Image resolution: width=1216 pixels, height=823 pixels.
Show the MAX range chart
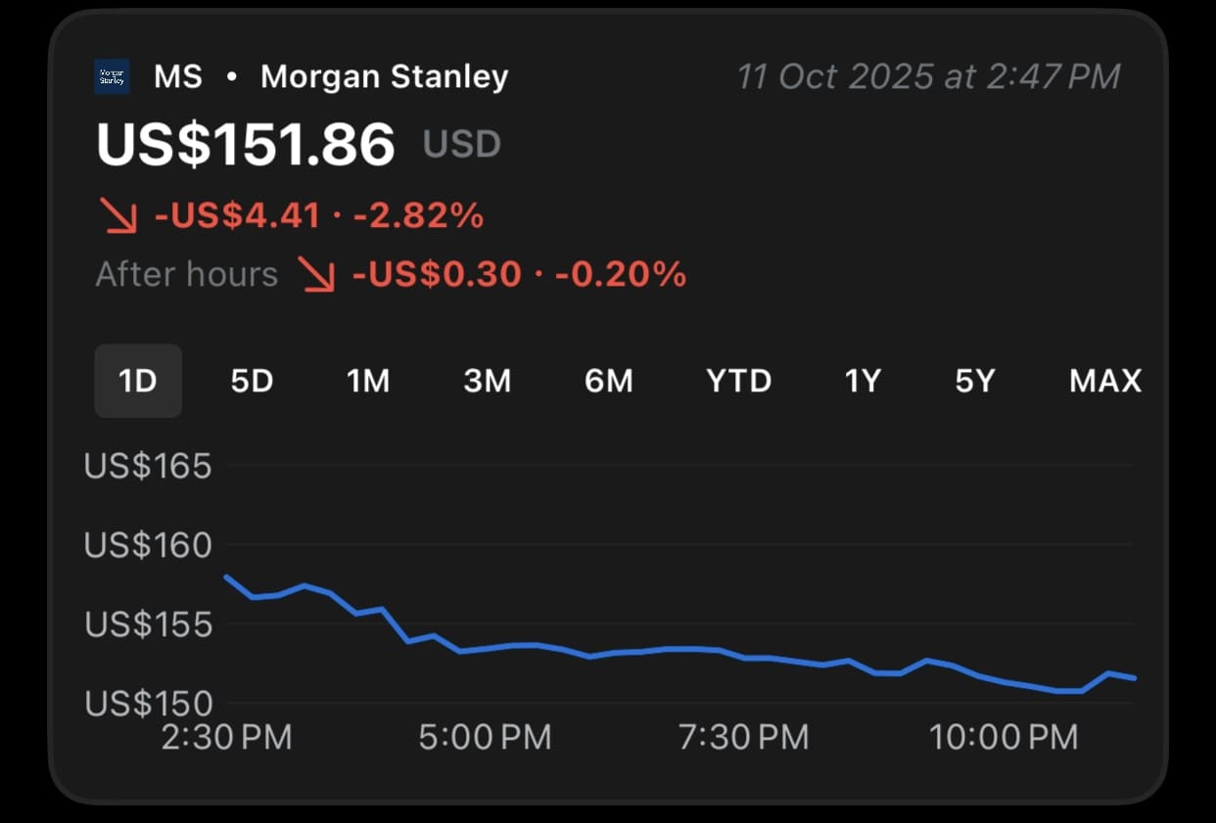[x=1105, y=381]
